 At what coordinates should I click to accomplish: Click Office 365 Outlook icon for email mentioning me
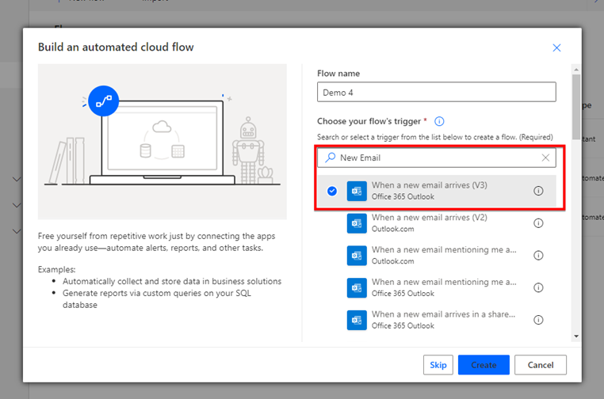pos(357,288)
